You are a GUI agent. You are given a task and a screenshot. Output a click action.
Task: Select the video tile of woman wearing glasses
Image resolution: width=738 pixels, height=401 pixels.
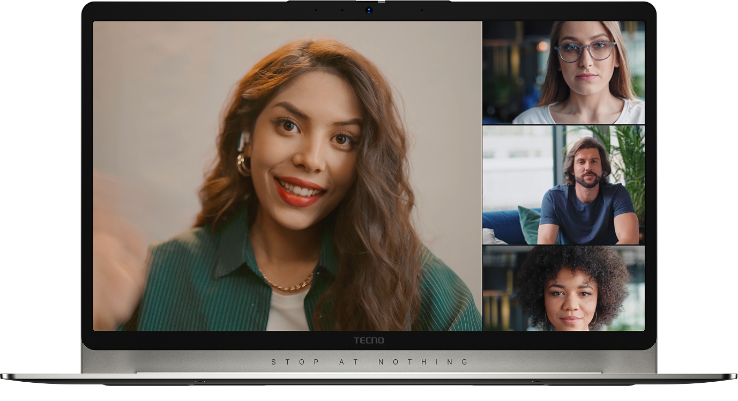tap(563, 72)
